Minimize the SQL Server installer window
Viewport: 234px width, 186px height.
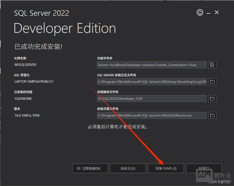[x=208, y=13]
